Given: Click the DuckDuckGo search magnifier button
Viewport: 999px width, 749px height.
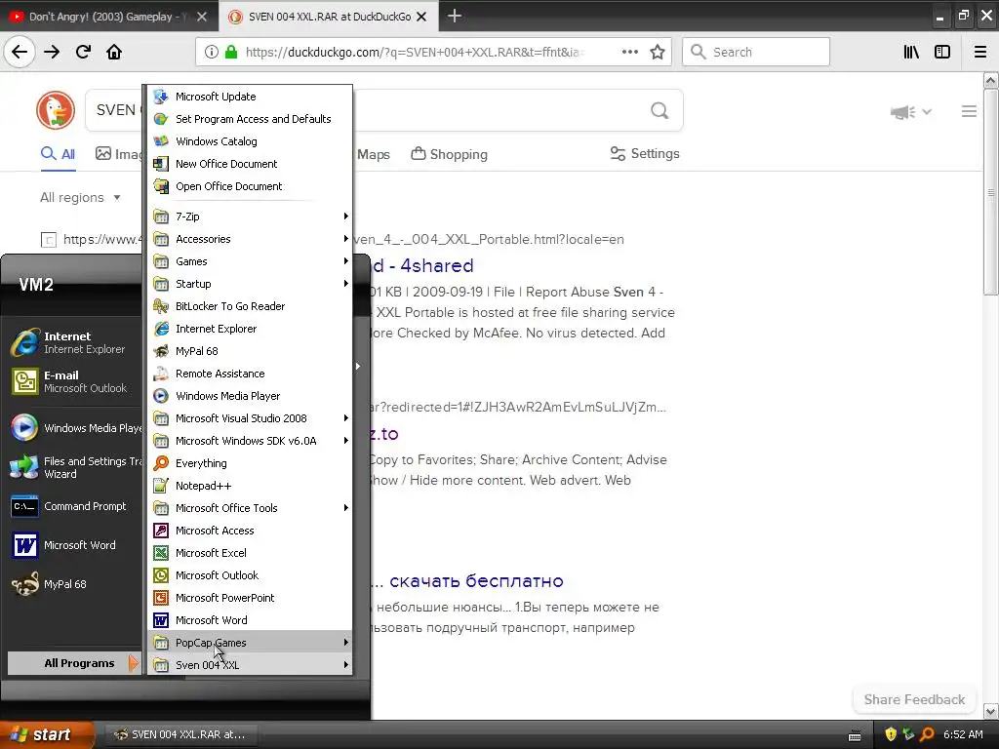Looking at the screenshot, I should (x=659, y=111).
